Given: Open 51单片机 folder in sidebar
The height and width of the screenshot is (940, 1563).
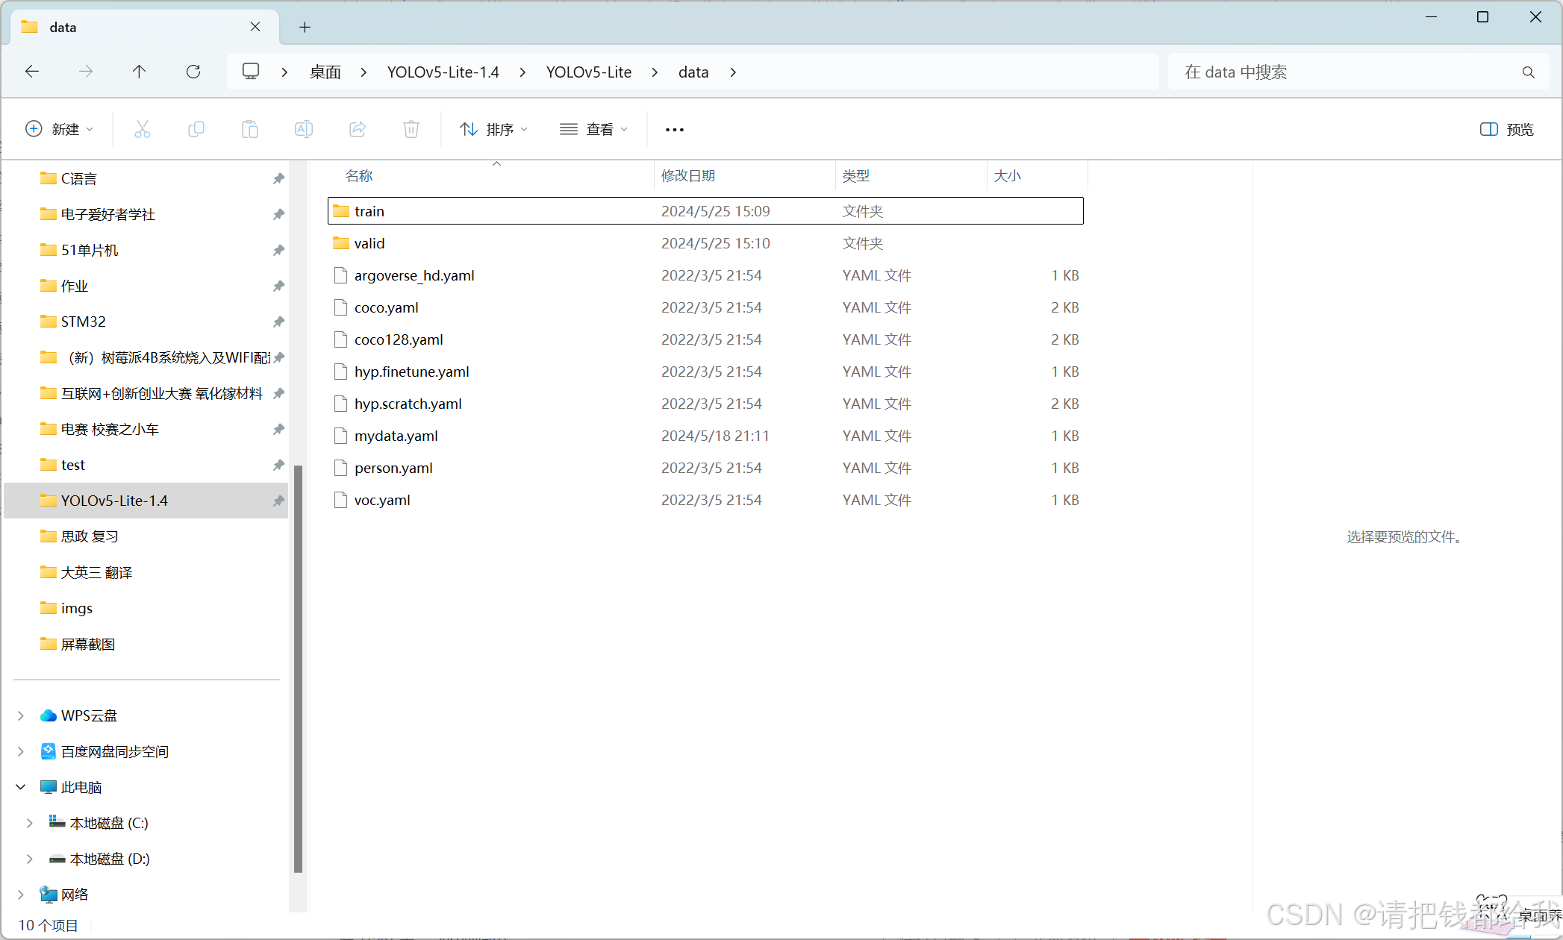Looking at the screenshot, I should coord(146,250).
